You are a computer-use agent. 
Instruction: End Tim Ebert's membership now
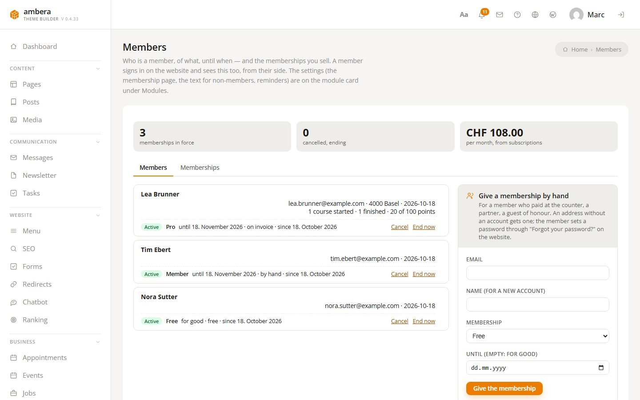pos(424,274)
